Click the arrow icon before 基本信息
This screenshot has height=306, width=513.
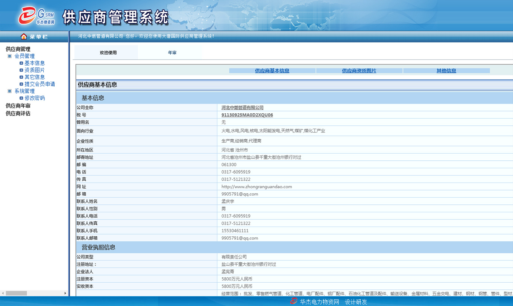[21, 63]
